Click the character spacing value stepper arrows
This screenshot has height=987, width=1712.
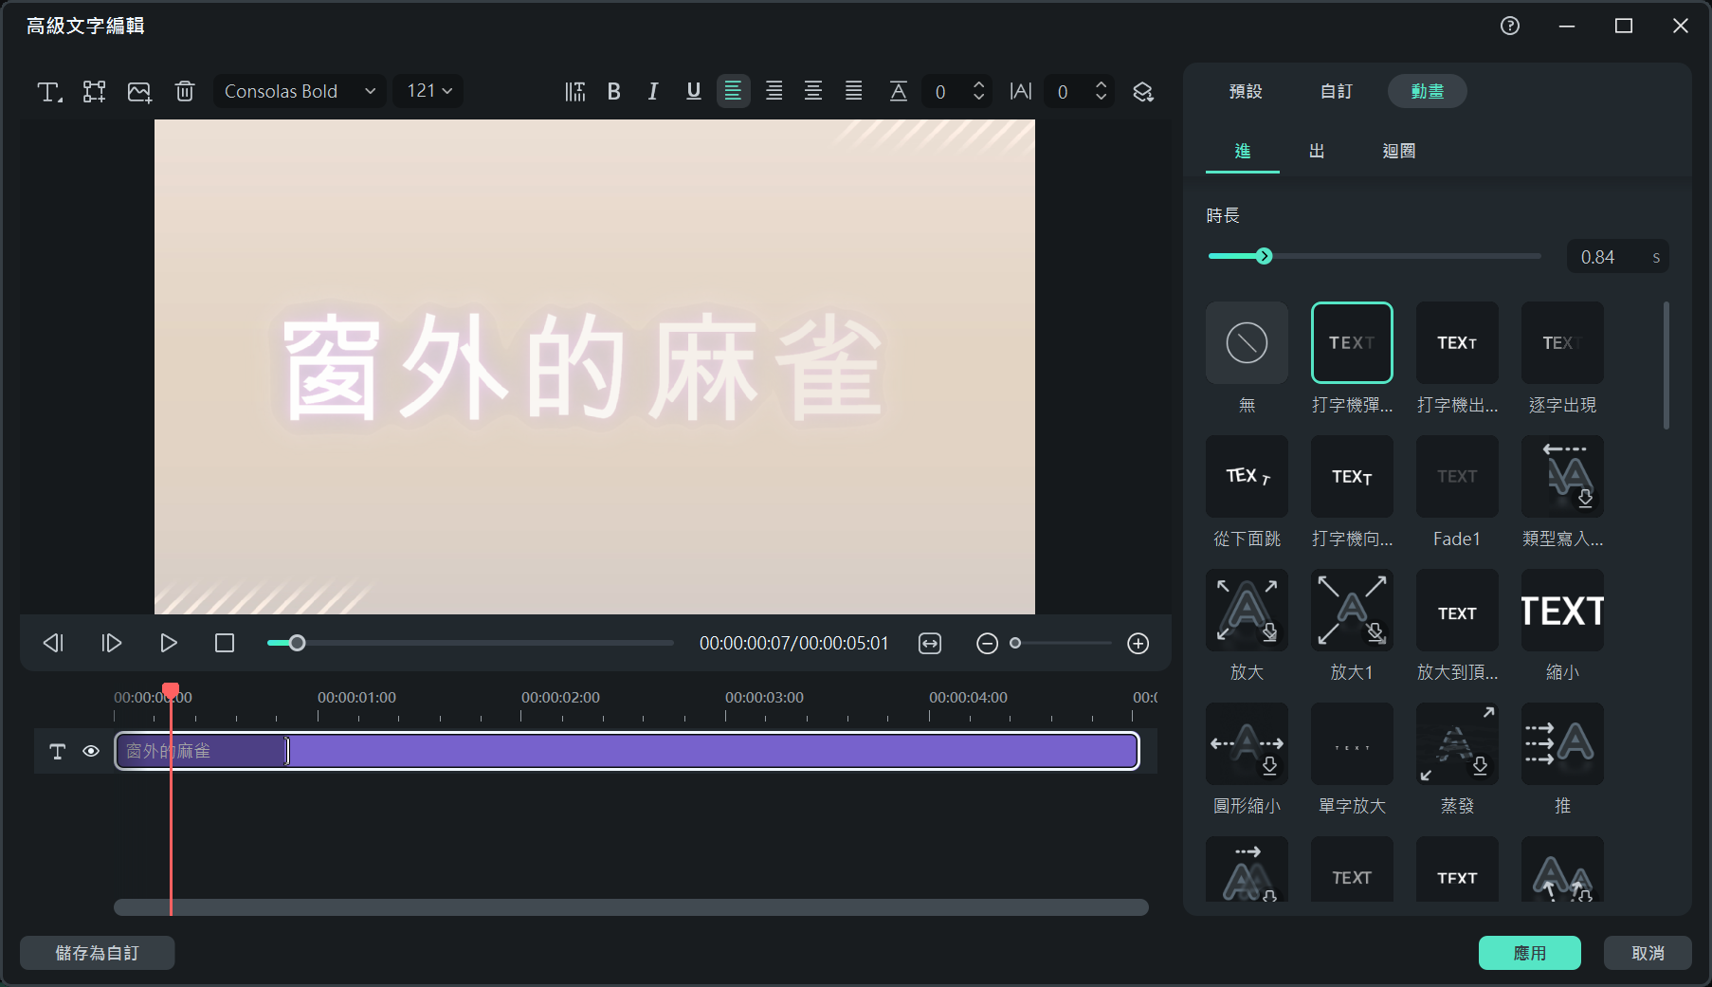tap(1102, 91)
